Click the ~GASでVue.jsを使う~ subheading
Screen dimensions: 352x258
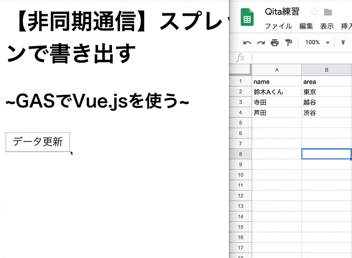(x=97, y=101)
